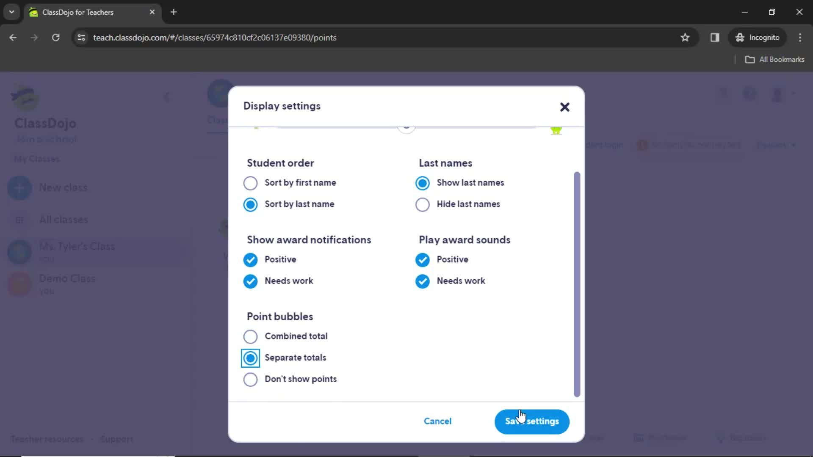813x457 pixels.
Task: Minimize the browser window
Action: click(x=744, y=12)
